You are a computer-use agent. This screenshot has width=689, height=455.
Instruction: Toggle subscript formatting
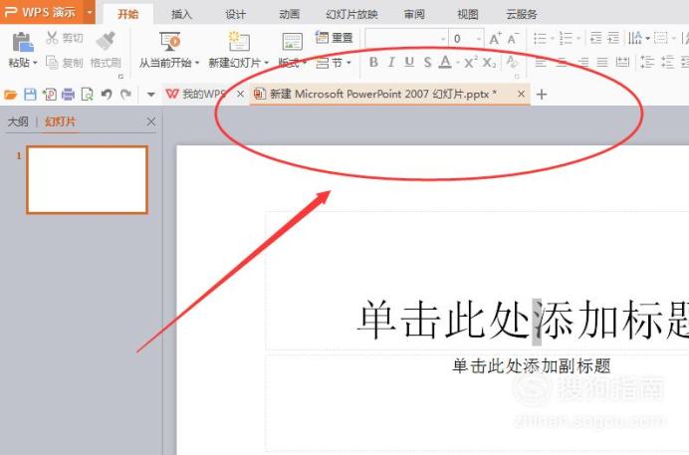click(489, 63)
